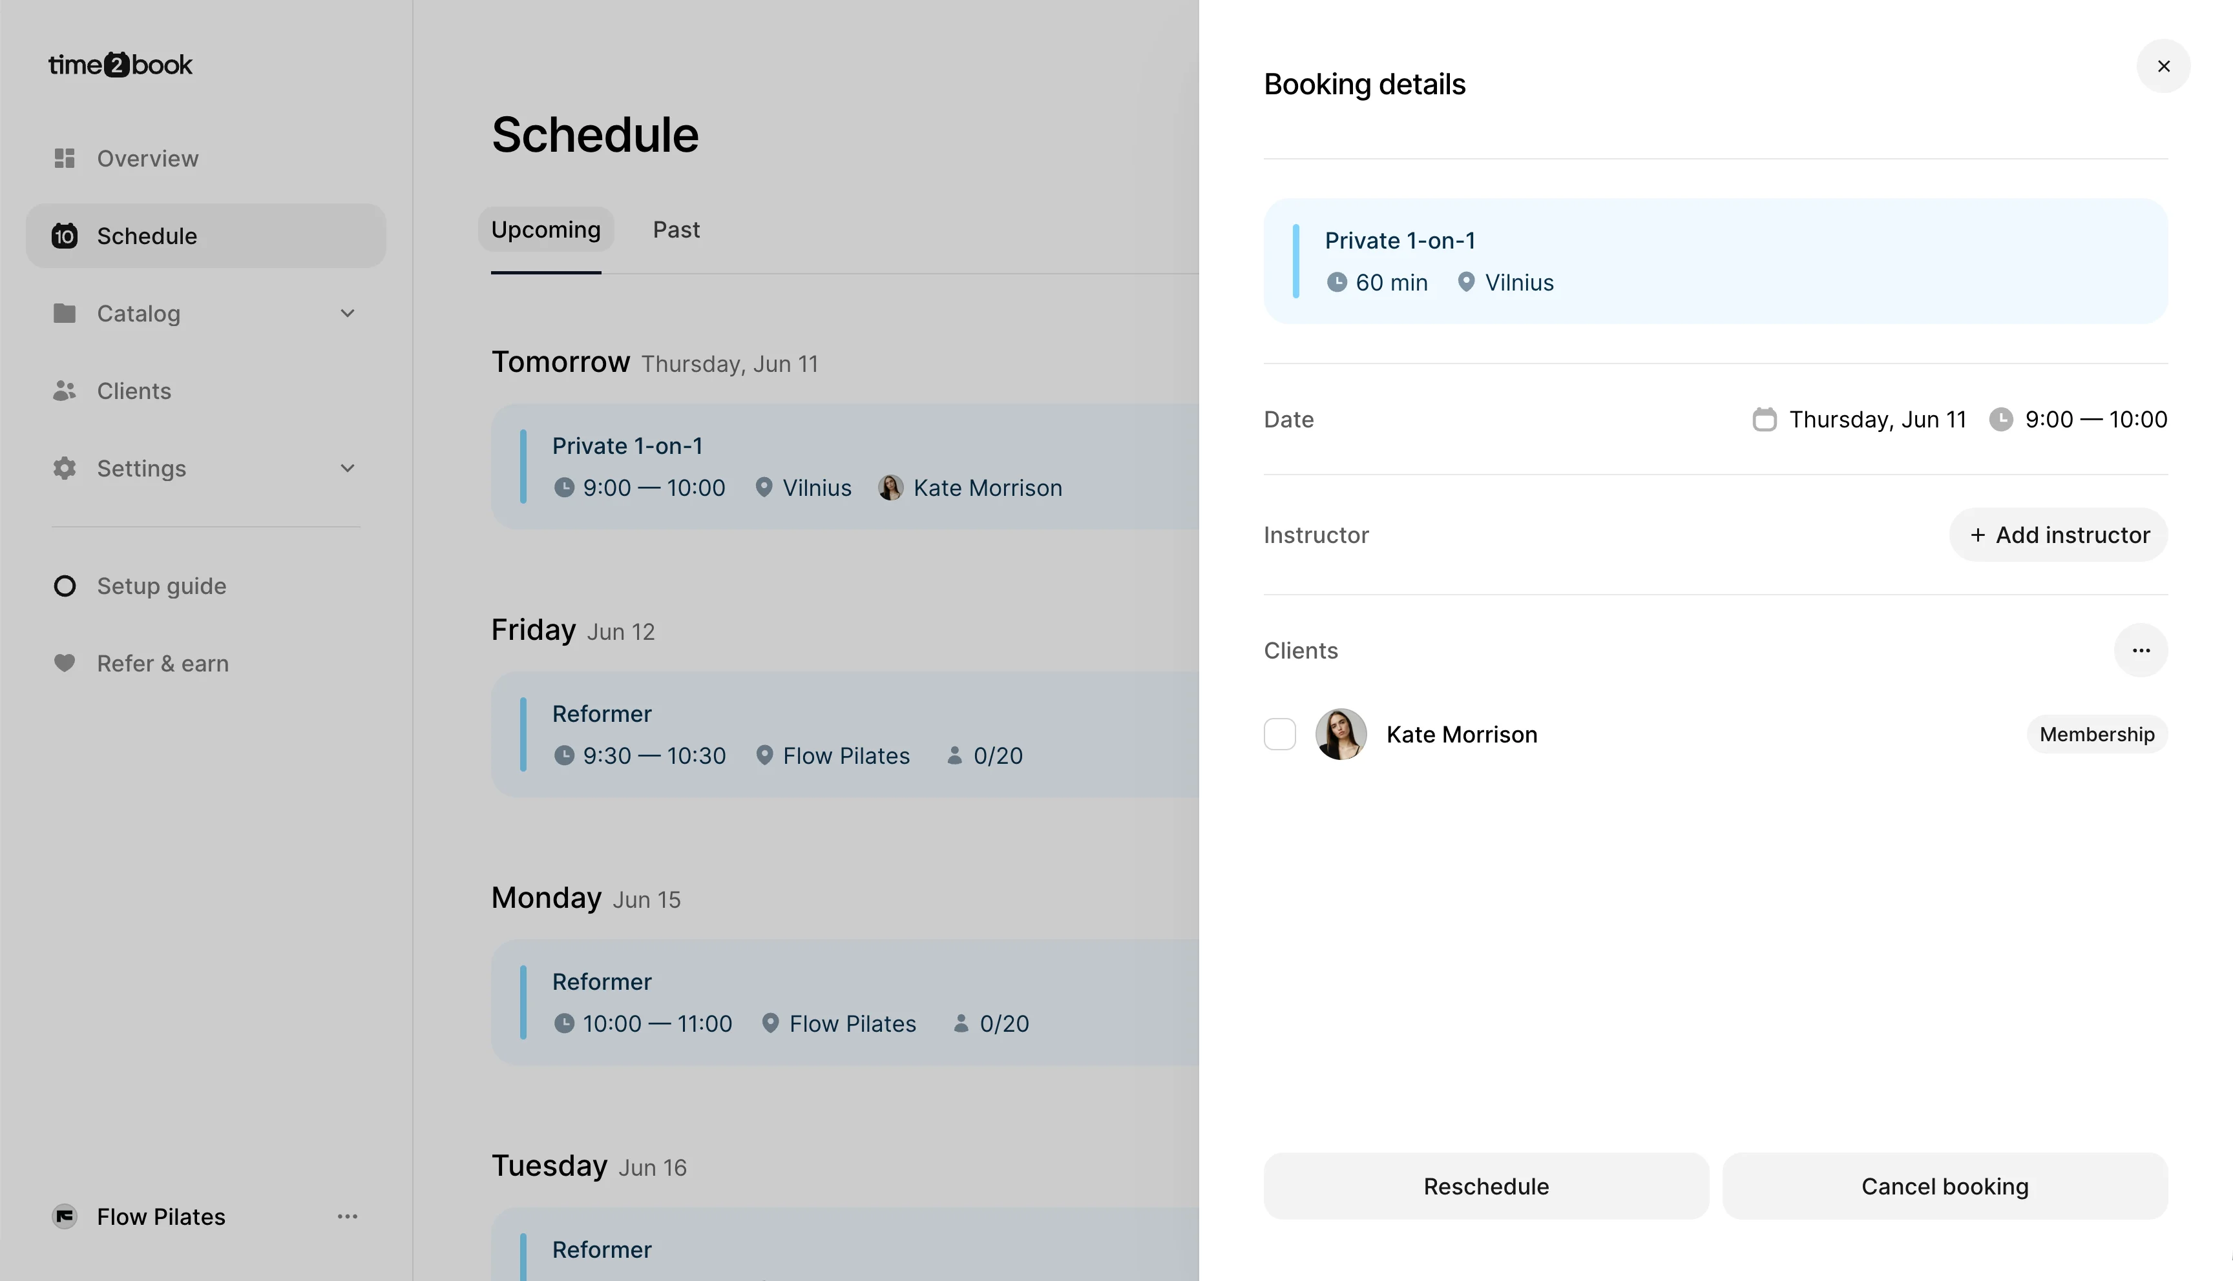Screen dimensions: 2233x1281
Task: Click the Setup guide circle icon
Action: [64, 586]
